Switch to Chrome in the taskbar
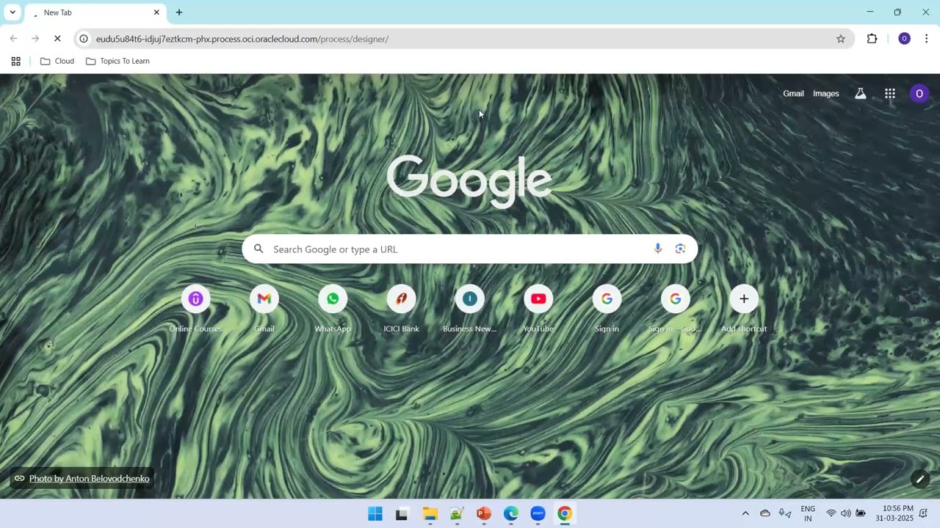This screenshot has height=528, width=940. point(565,514)
